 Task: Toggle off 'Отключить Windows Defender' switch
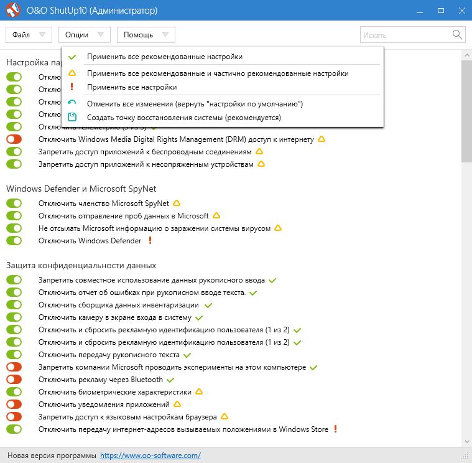coord(14,241)
